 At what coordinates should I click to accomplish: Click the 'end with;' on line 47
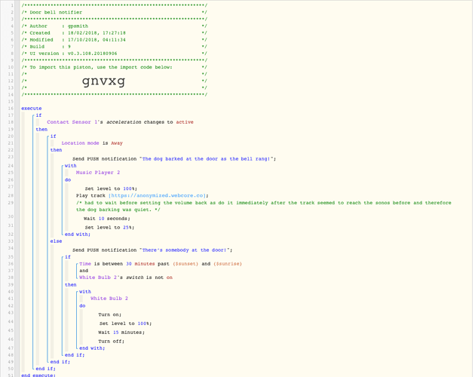point(92,348)
